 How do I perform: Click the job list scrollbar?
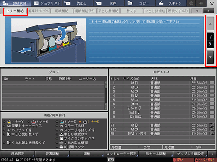[106, 95]
